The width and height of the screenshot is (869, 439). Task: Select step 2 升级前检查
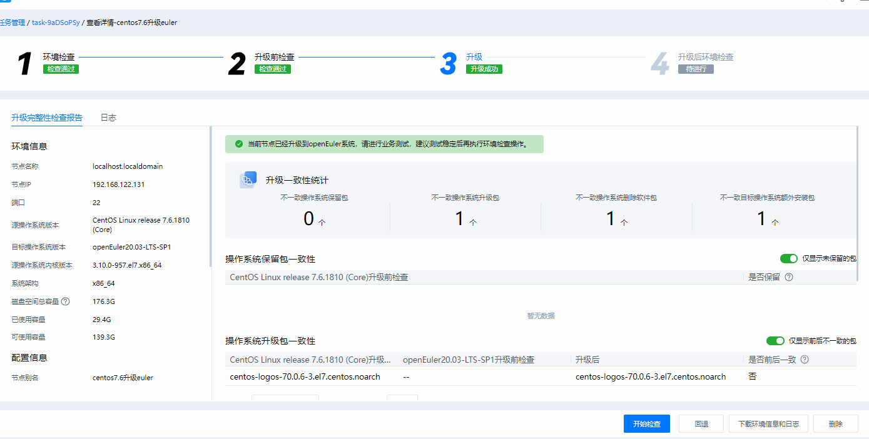tap(275, 57)
